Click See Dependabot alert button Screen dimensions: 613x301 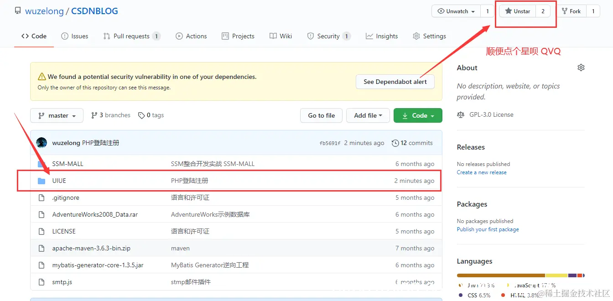tap(395, 82)
